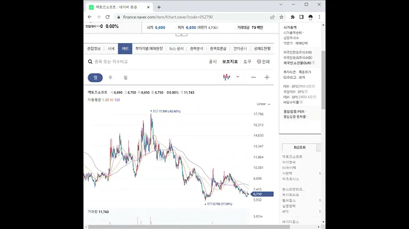The height and width of the screenshot is (229, 409).
Task: Open the 시세 tab
Action: tap(111, 49)
